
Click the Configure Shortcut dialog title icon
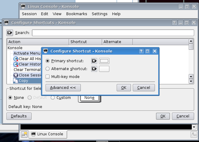(46, 51)
